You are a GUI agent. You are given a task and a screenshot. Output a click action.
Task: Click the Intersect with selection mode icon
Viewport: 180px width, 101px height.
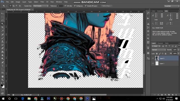20,6
